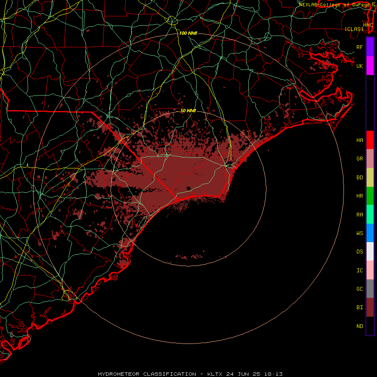377x377 pixels.
Task: Click the BI dark red legend swatch
Action: pos(370,307)
